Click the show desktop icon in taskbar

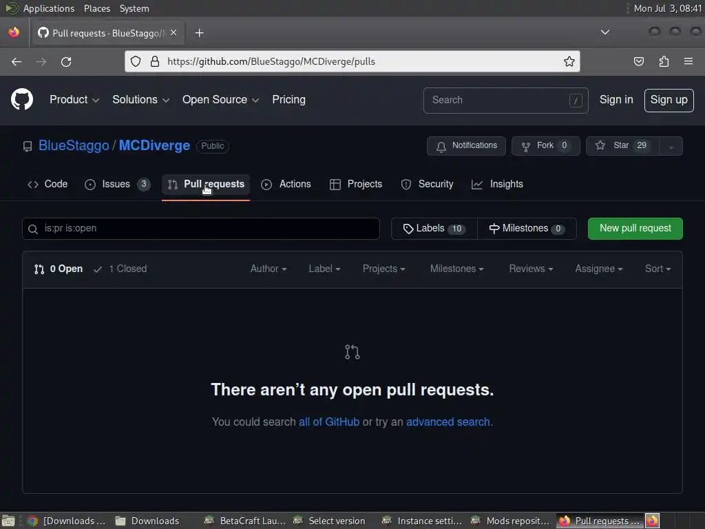[x=8, y=521]
